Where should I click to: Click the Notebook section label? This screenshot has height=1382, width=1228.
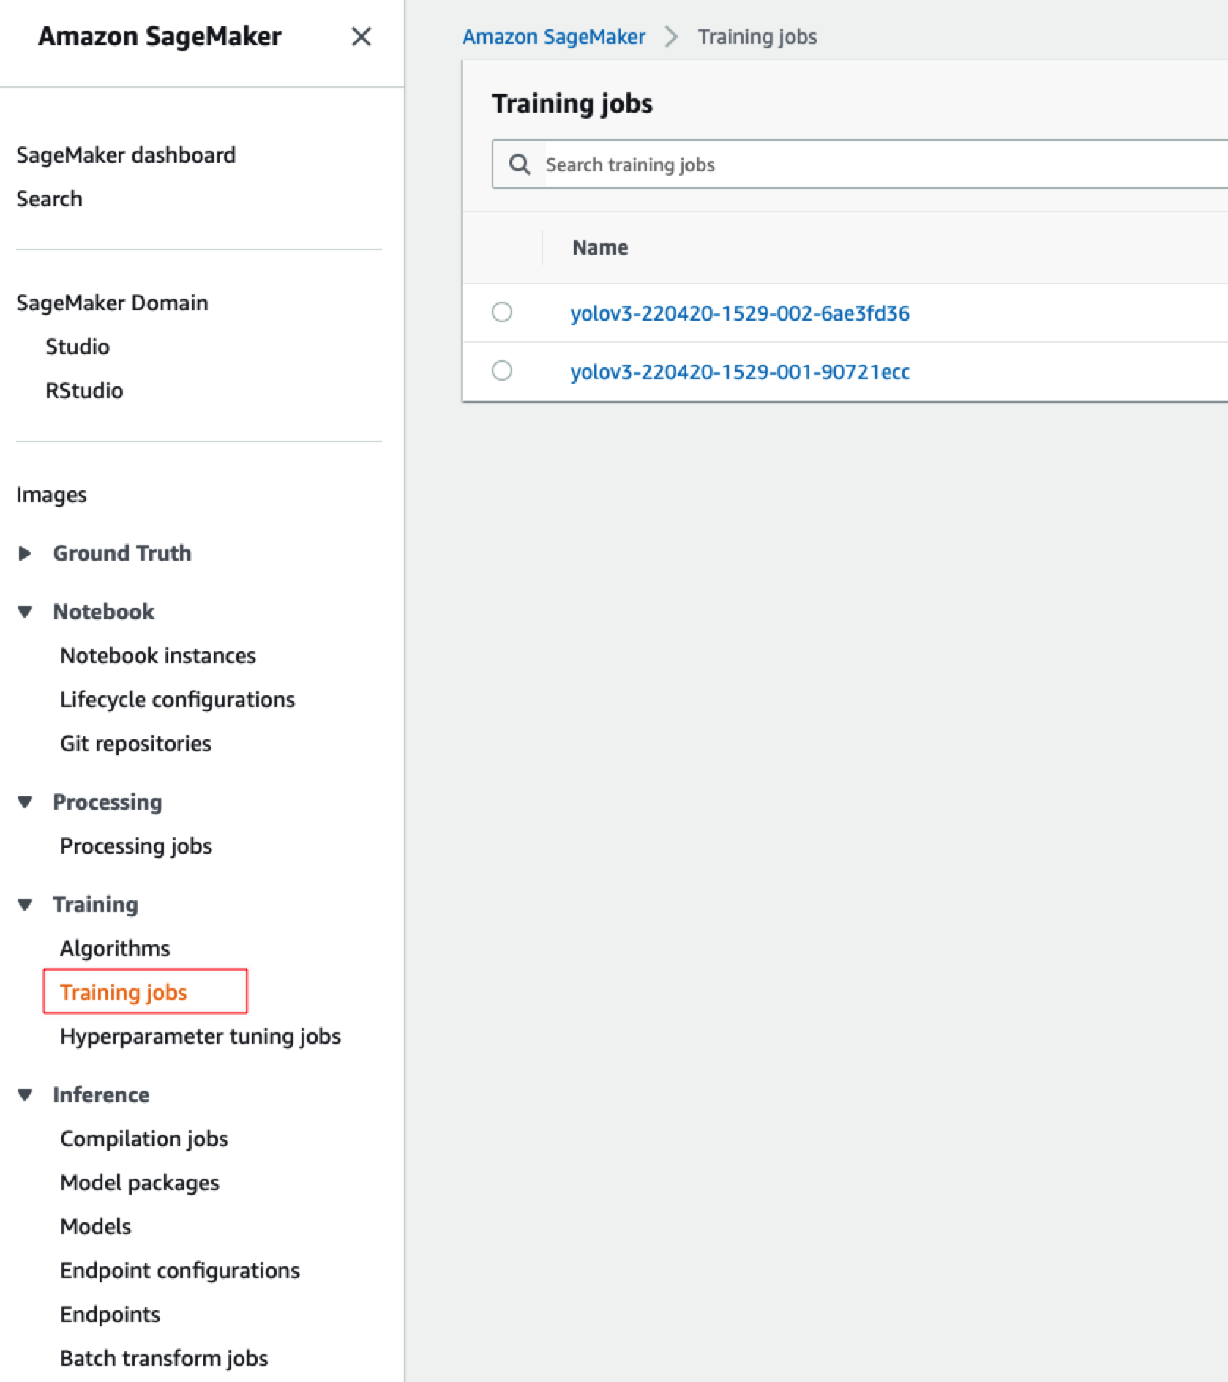click(x=104, y=612)
